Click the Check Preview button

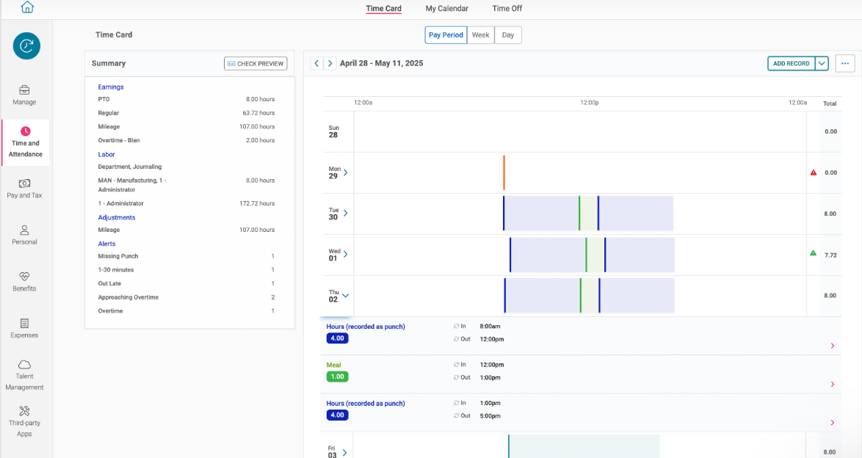(x=256, y=64)
